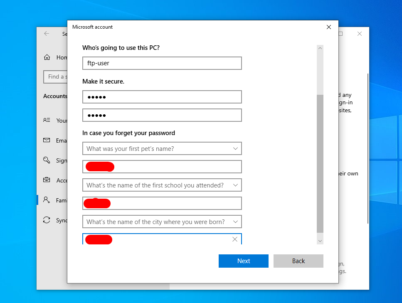Click the dialog scrollbar thumb
This screenshot has width=402, height=303.
click(320, 164)
